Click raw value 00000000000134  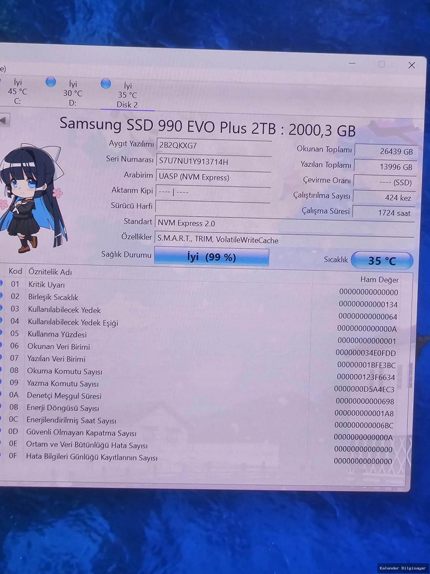tap(368, 305)
